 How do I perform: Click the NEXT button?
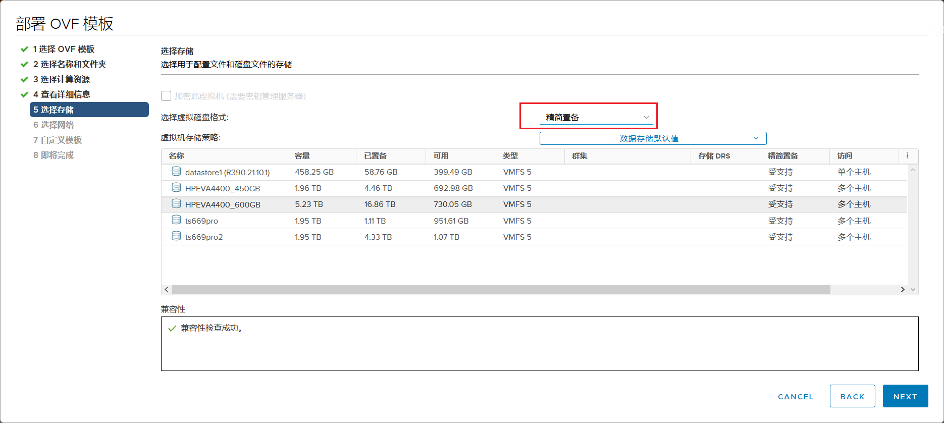(x=905, y=396)
